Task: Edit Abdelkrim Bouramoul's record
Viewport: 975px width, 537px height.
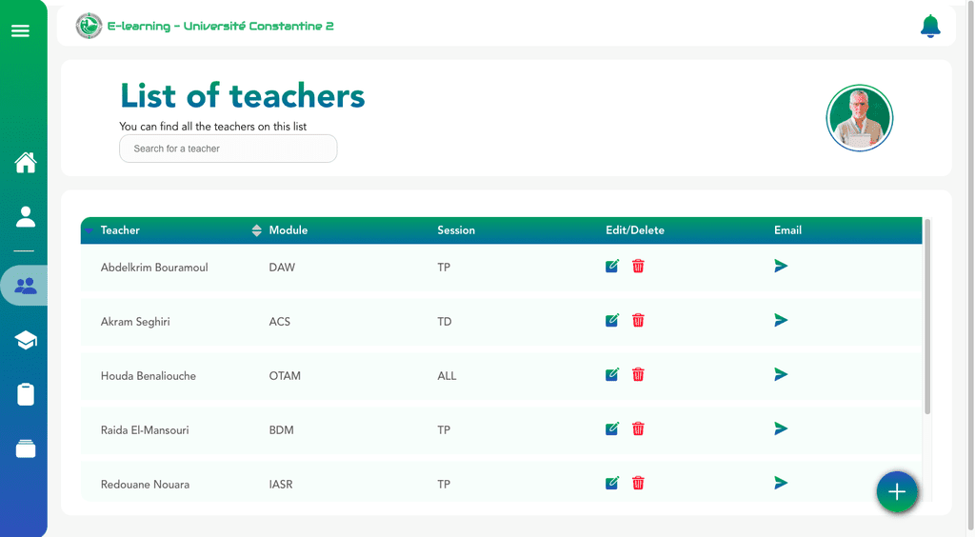Action: tap(612, 266)
